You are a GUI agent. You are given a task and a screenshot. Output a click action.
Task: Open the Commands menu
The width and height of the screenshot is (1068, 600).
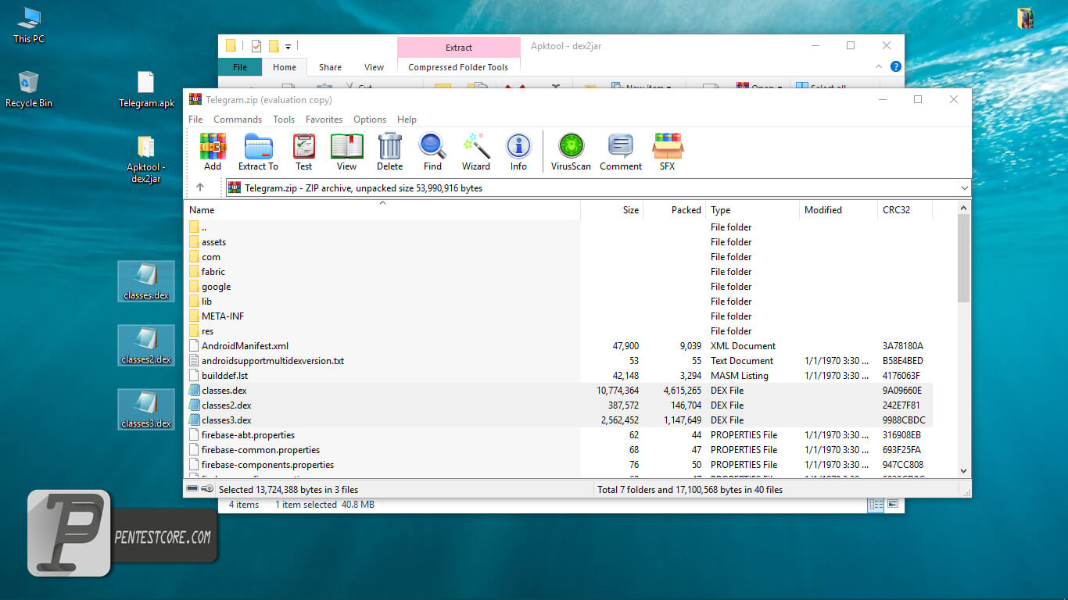point(238,120)
